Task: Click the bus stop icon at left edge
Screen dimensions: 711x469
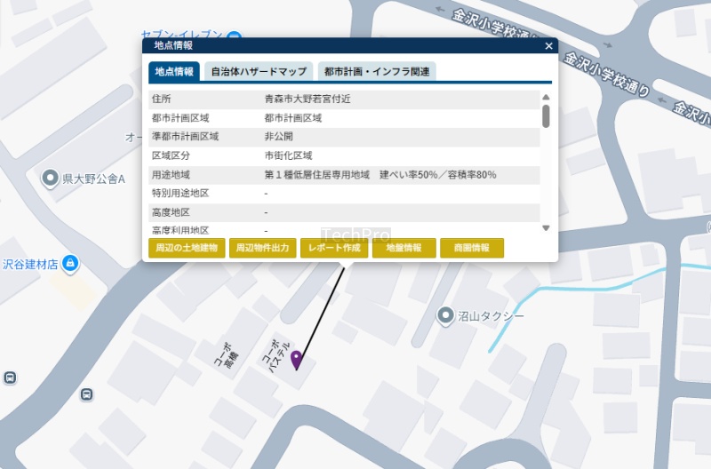Action: coord(9,378)
